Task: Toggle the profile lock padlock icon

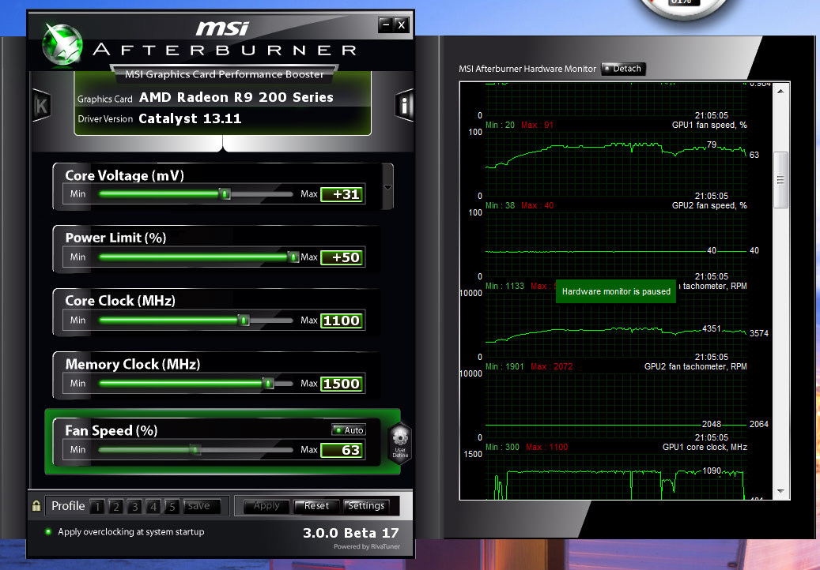Action: coord(36,506)
